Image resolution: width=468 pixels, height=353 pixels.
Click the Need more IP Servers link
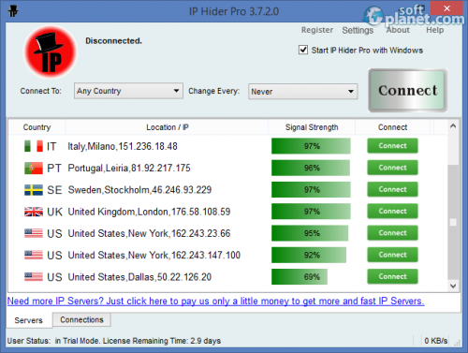pyautogui.click(x=215, y=301)
